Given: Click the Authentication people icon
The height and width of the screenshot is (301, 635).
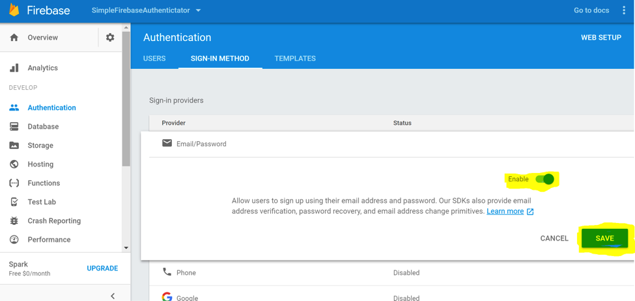Looking at the screenshot, I should point(14,108).
